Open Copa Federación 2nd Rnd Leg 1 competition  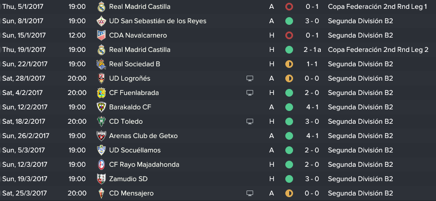(377, 7)
